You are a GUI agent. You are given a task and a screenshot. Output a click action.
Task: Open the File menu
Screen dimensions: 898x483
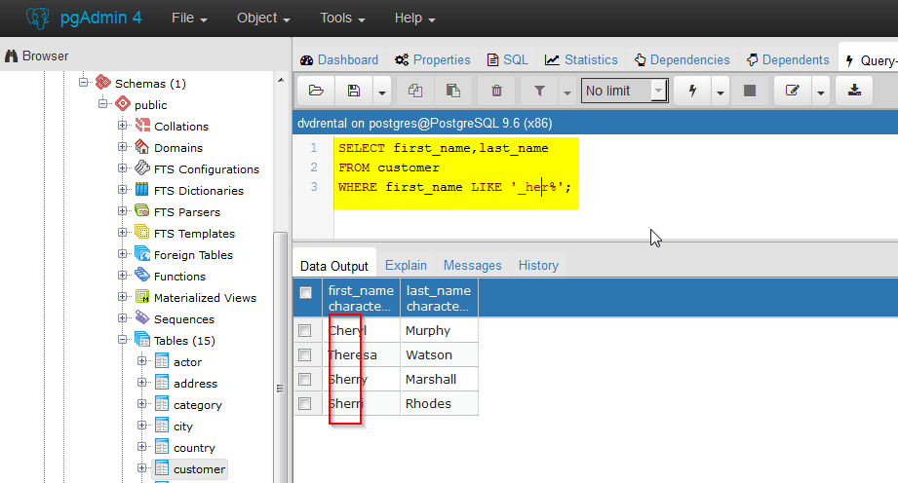pyautogui.click(x=189, y=19)
